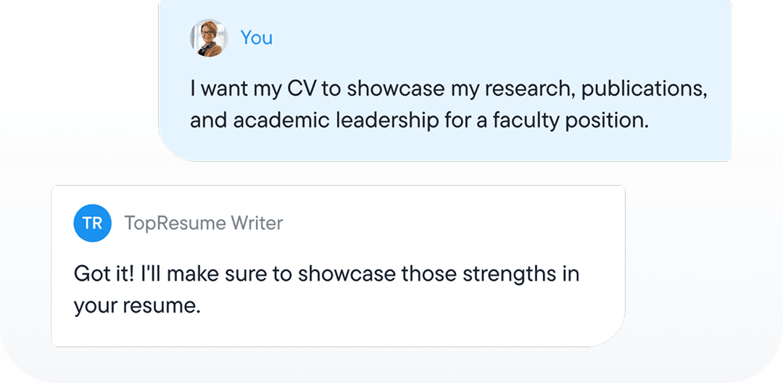
Task: Select the "TopResume Writer" sender name
Action: click(x=204, y=223)
